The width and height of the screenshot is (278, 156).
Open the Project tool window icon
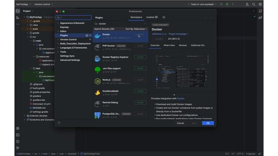[x=18, y=11]
